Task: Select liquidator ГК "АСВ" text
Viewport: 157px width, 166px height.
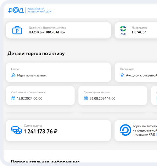Action: [139, 32]
